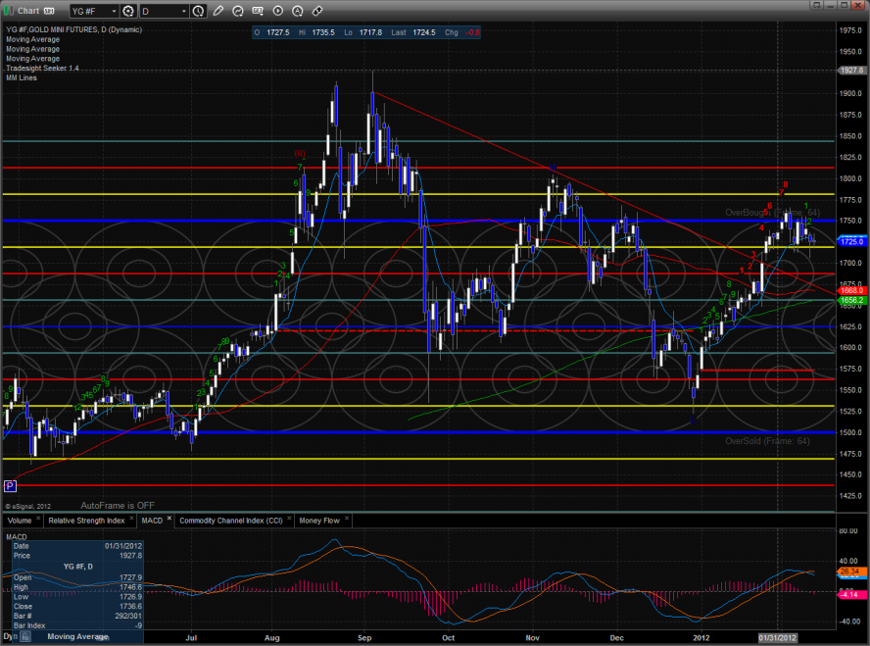Click the circled A alert icon
The image size is (870, 646).
point(298,11)
